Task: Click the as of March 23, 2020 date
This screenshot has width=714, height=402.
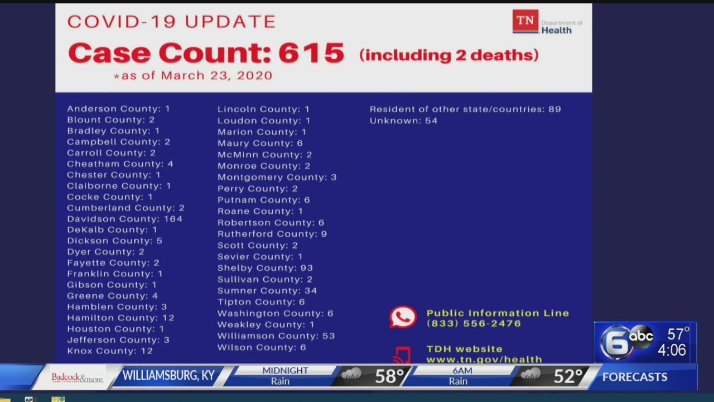Action: [x=193, y=75]
